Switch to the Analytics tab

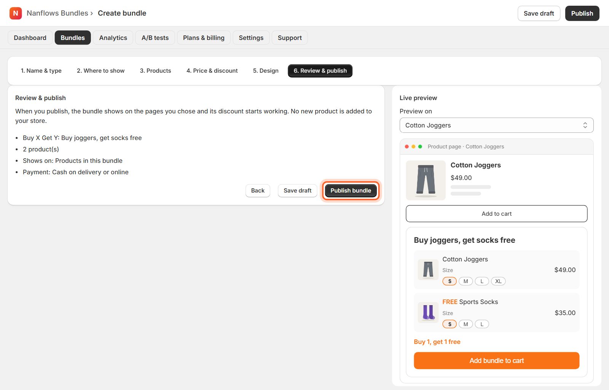click(113, 38)
